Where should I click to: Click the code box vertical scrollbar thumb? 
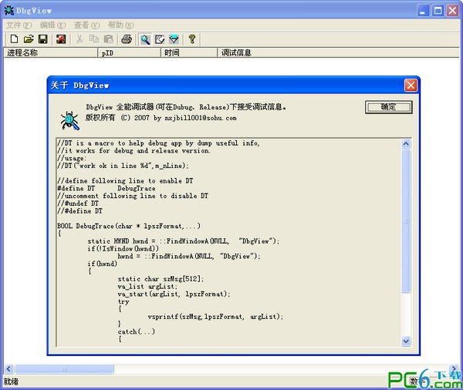pos(406,221)
